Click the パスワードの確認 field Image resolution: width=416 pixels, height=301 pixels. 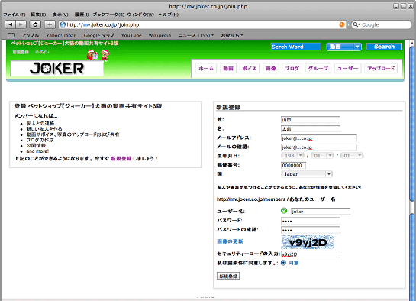[311, 230]
